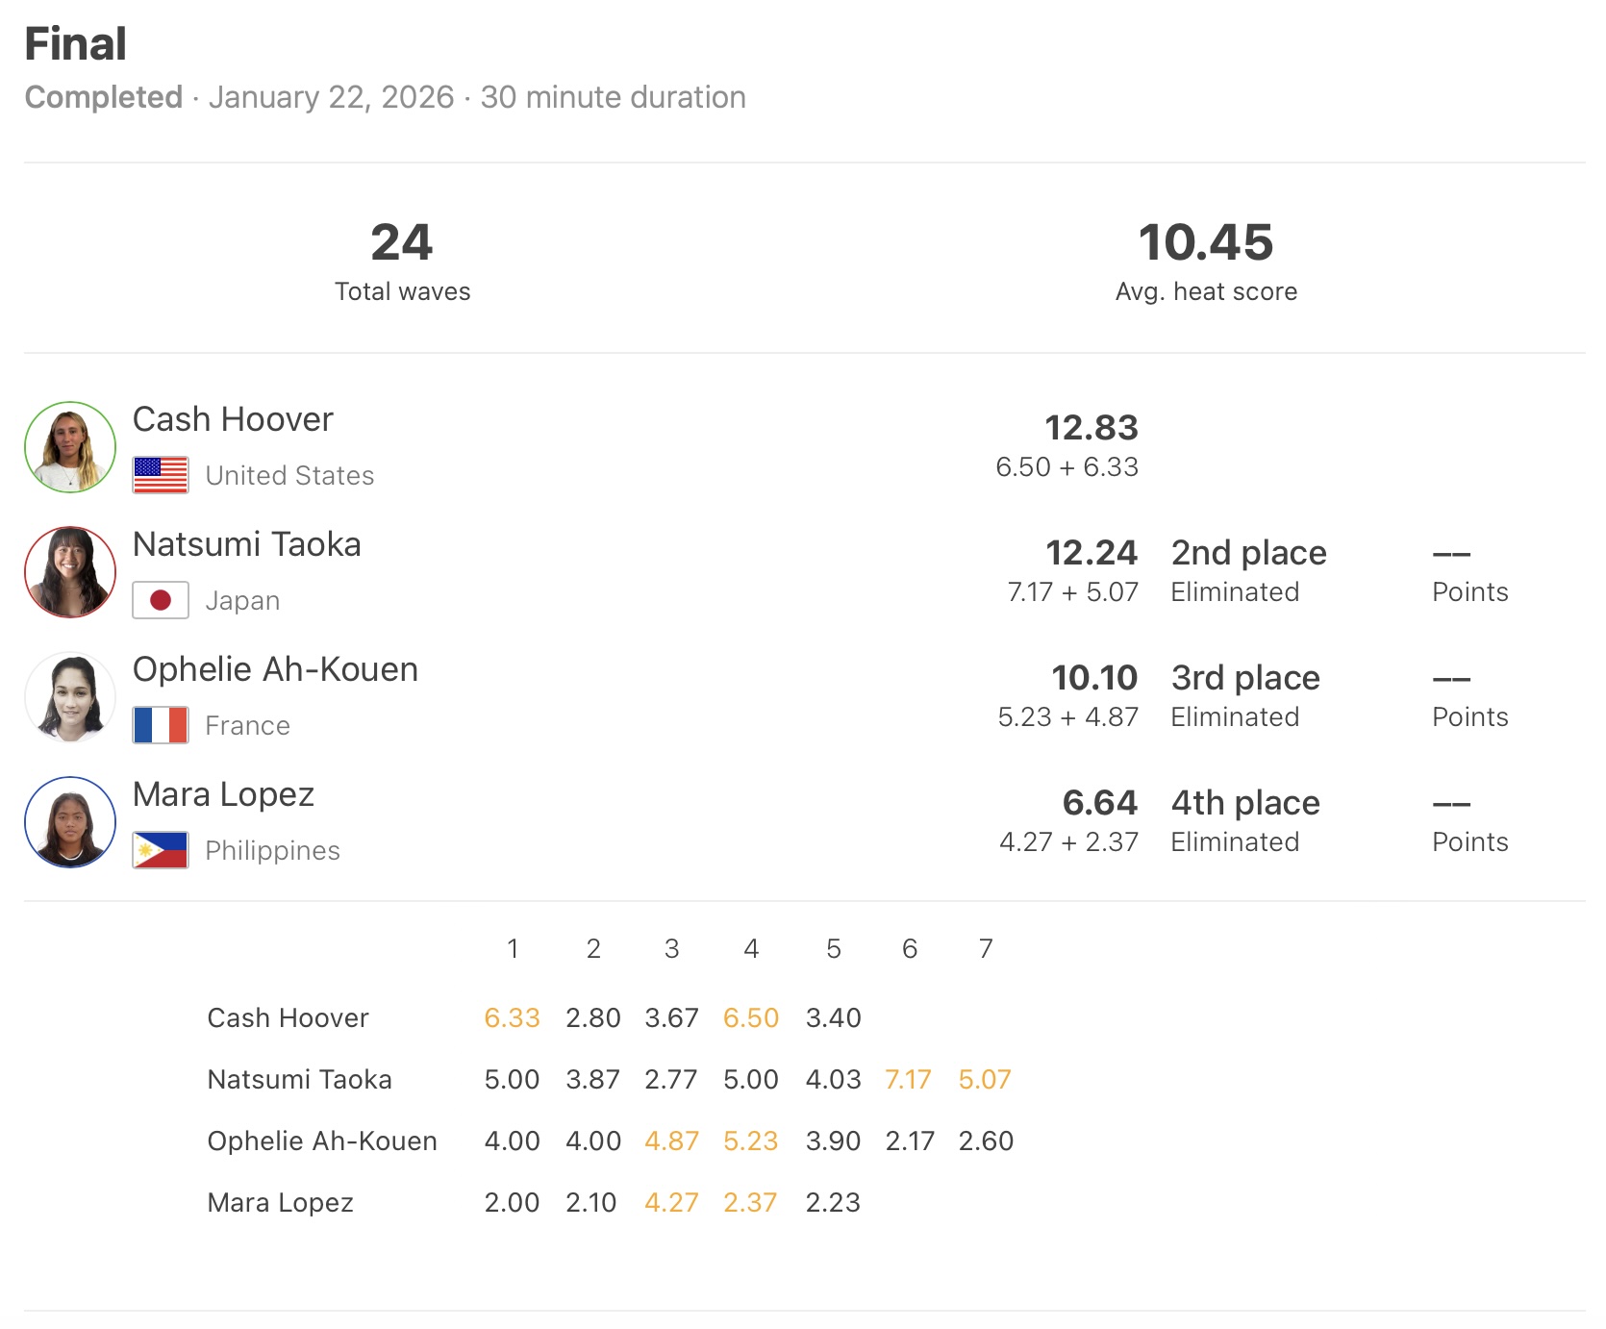
Task: Click the France flag icon
Action: [x=161, y=725]
